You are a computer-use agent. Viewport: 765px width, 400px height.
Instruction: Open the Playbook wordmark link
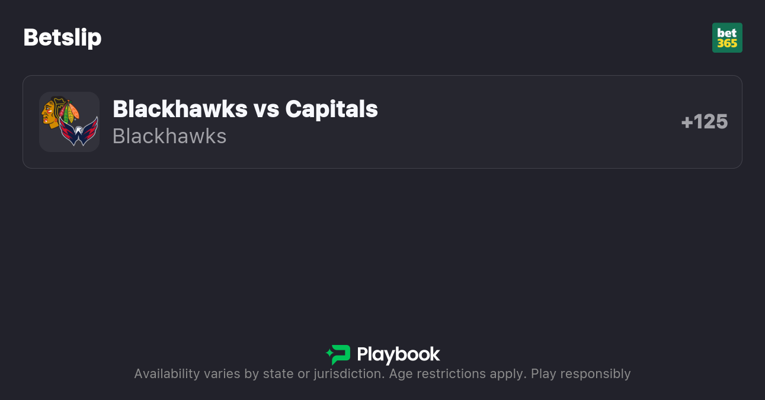click(398, 355)
